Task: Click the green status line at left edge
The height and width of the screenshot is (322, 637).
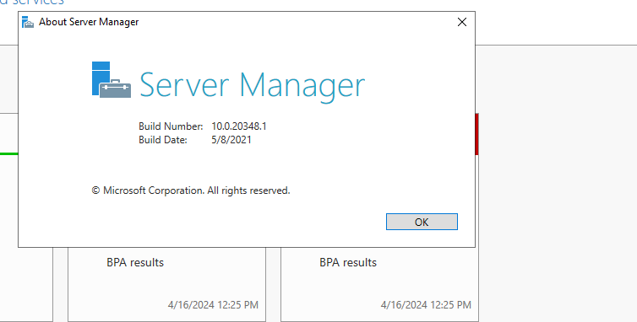Action: [9, 153]
